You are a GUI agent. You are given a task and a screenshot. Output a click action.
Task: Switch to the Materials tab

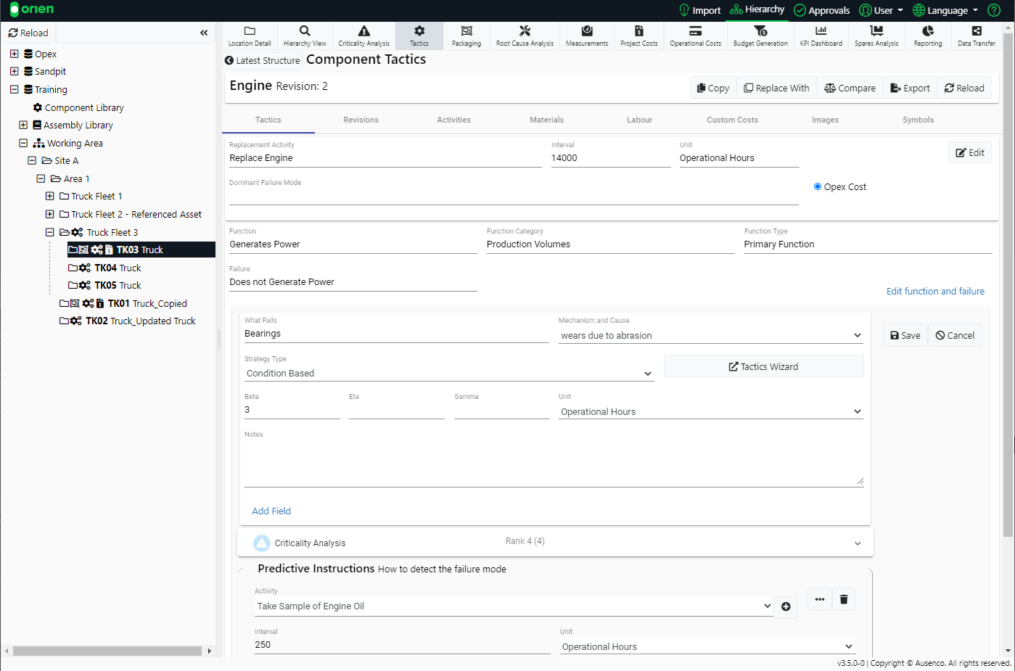[546, 120]
